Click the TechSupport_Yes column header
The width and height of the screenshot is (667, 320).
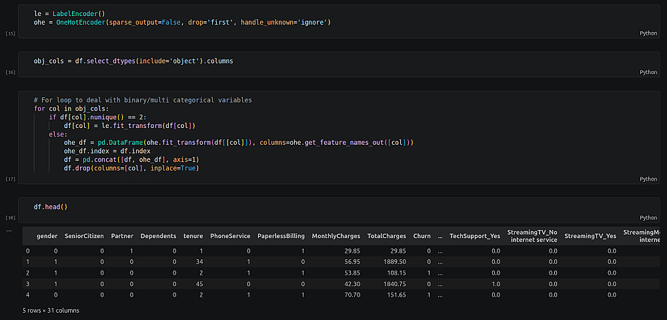coord(474,236)
